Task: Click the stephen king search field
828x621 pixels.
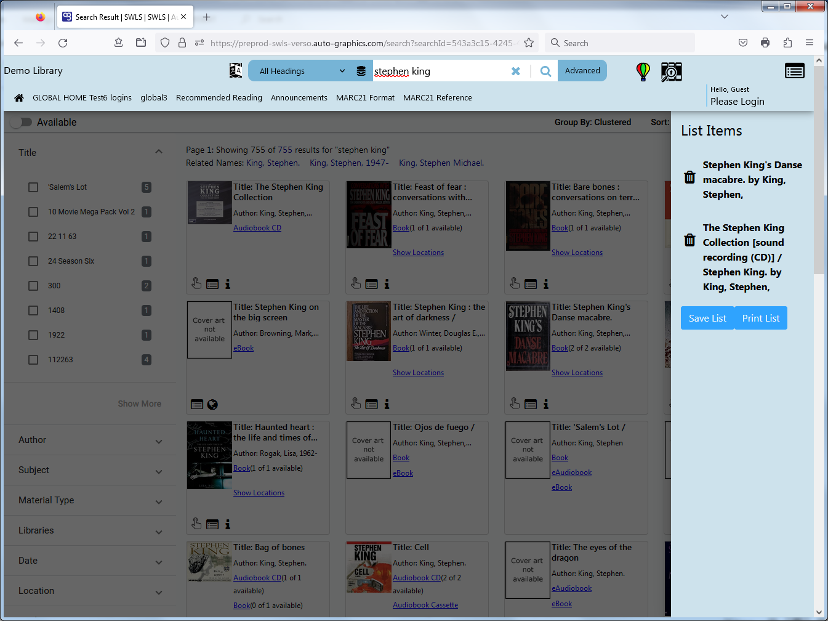Action: (x=441, y=71)
